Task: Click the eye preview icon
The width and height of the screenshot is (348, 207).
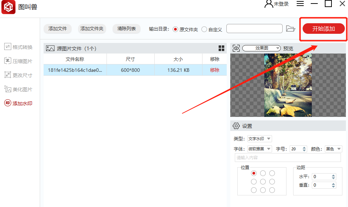Action: tap(236, 48)
